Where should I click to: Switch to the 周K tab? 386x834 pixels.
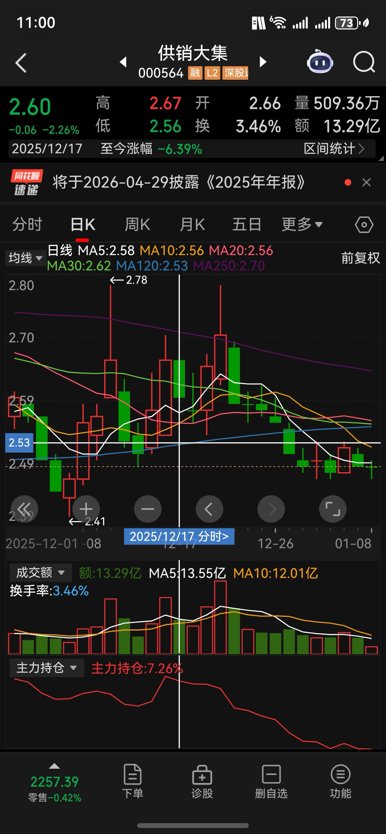coord(138,224)
